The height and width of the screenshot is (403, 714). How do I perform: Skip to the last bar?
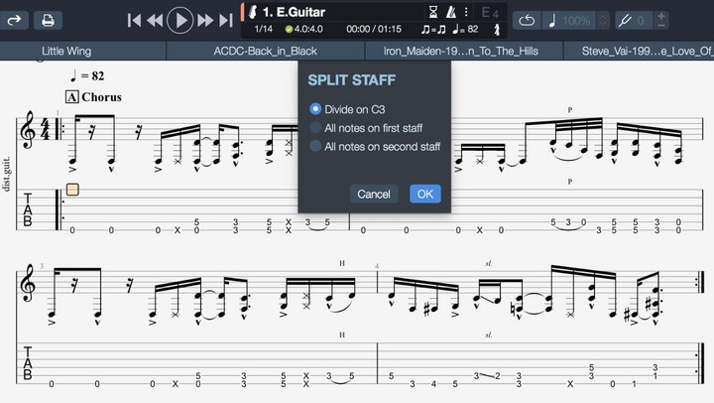coord(226,20)
